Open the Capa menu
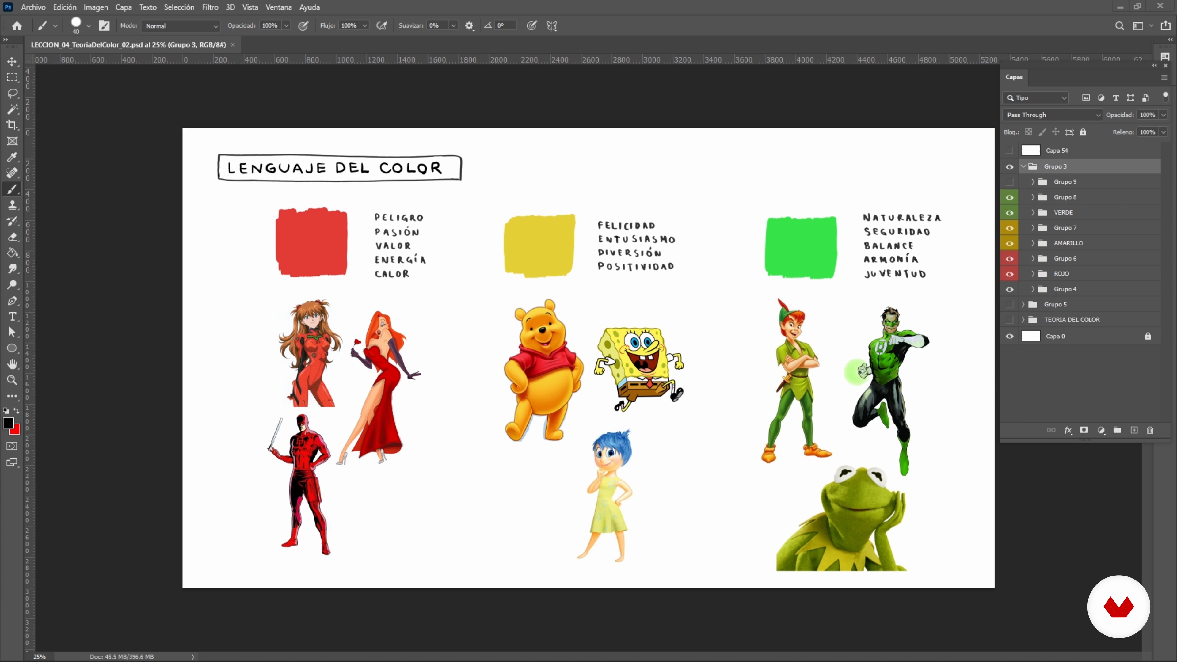Image resolution: width=1177 pixels, height=662 pixels. pos(123,7)
